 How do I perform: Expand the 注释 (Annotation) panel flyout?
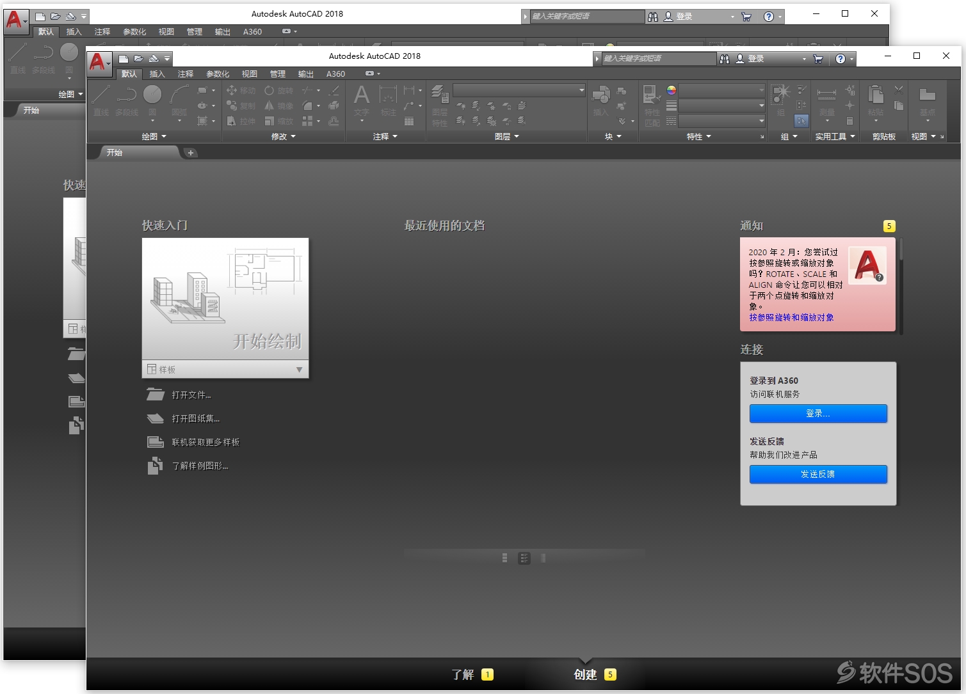(x=385, y=136)
